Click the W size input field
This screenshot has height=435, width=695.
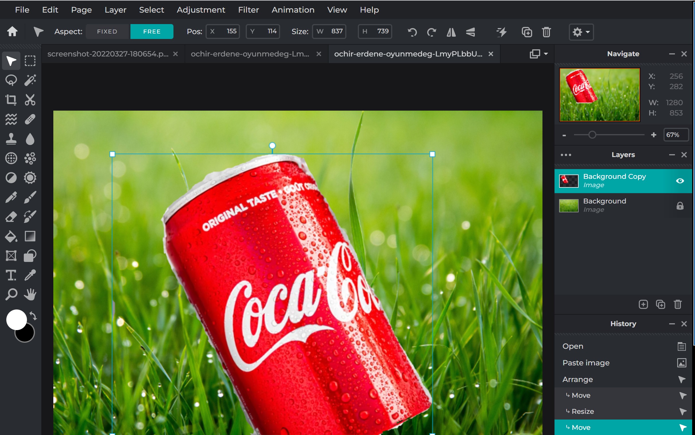pyautogui.click(x=329, y=31)
